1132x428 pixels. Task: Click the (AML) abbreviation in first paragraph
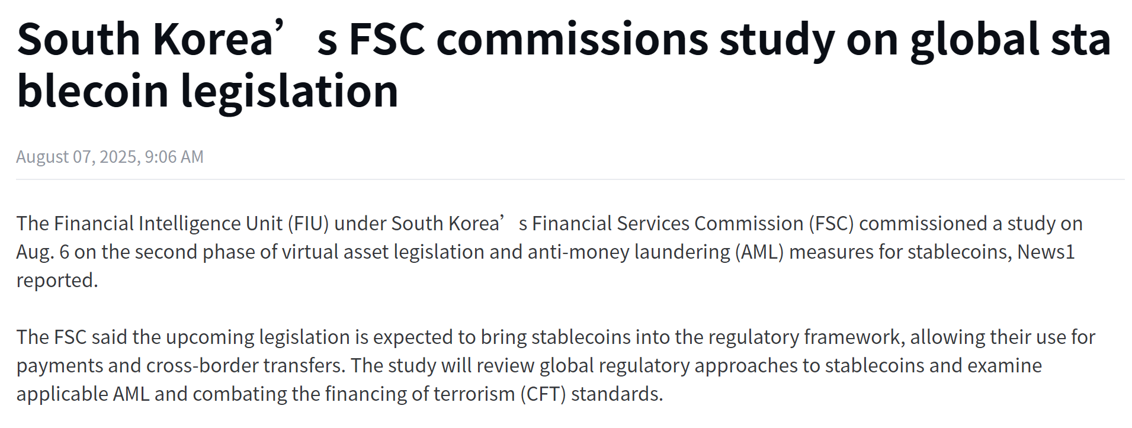pos(759,252)
